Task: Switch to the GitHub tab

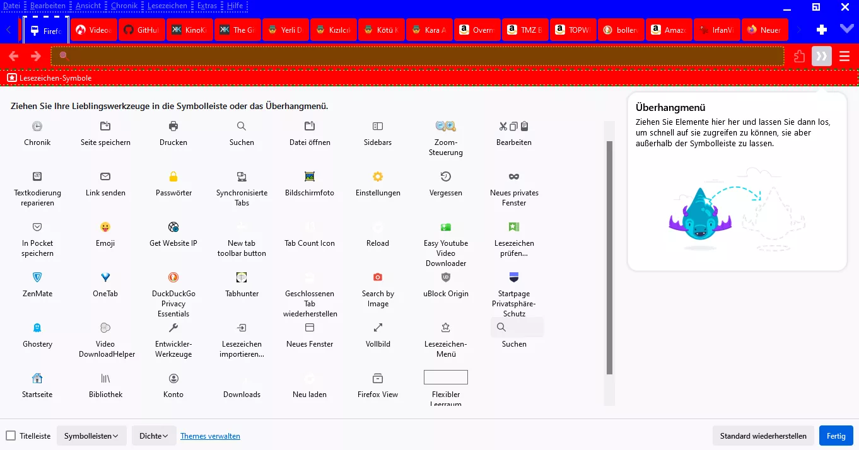Action: click(142, 30)
